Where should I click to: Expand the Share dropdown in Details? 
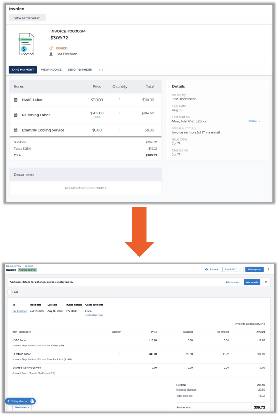(x=254, y=121)
